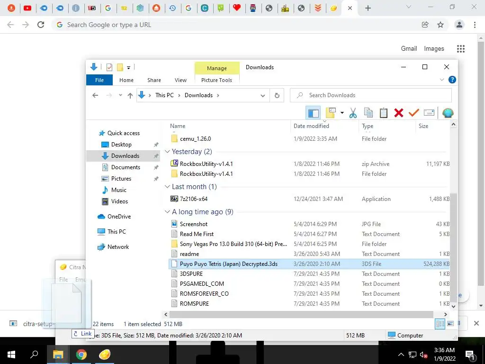This screenshot has height=364, width=485.
Task: Go up one folder level
Action: tap(130, 95)
